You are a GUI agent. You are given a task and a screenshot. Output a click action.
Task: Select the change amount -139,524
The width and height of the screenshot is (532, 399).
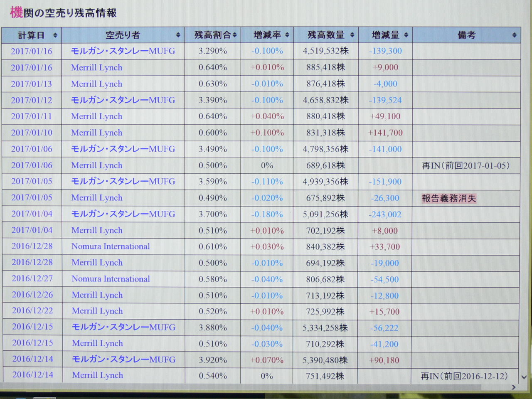(x=385, y=101)
